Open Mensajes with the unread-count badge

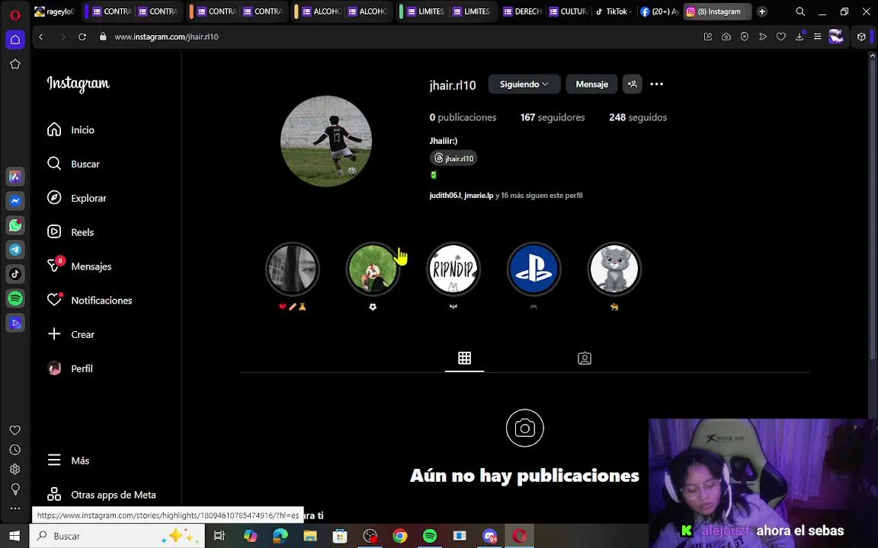click(x=79, y=266)
